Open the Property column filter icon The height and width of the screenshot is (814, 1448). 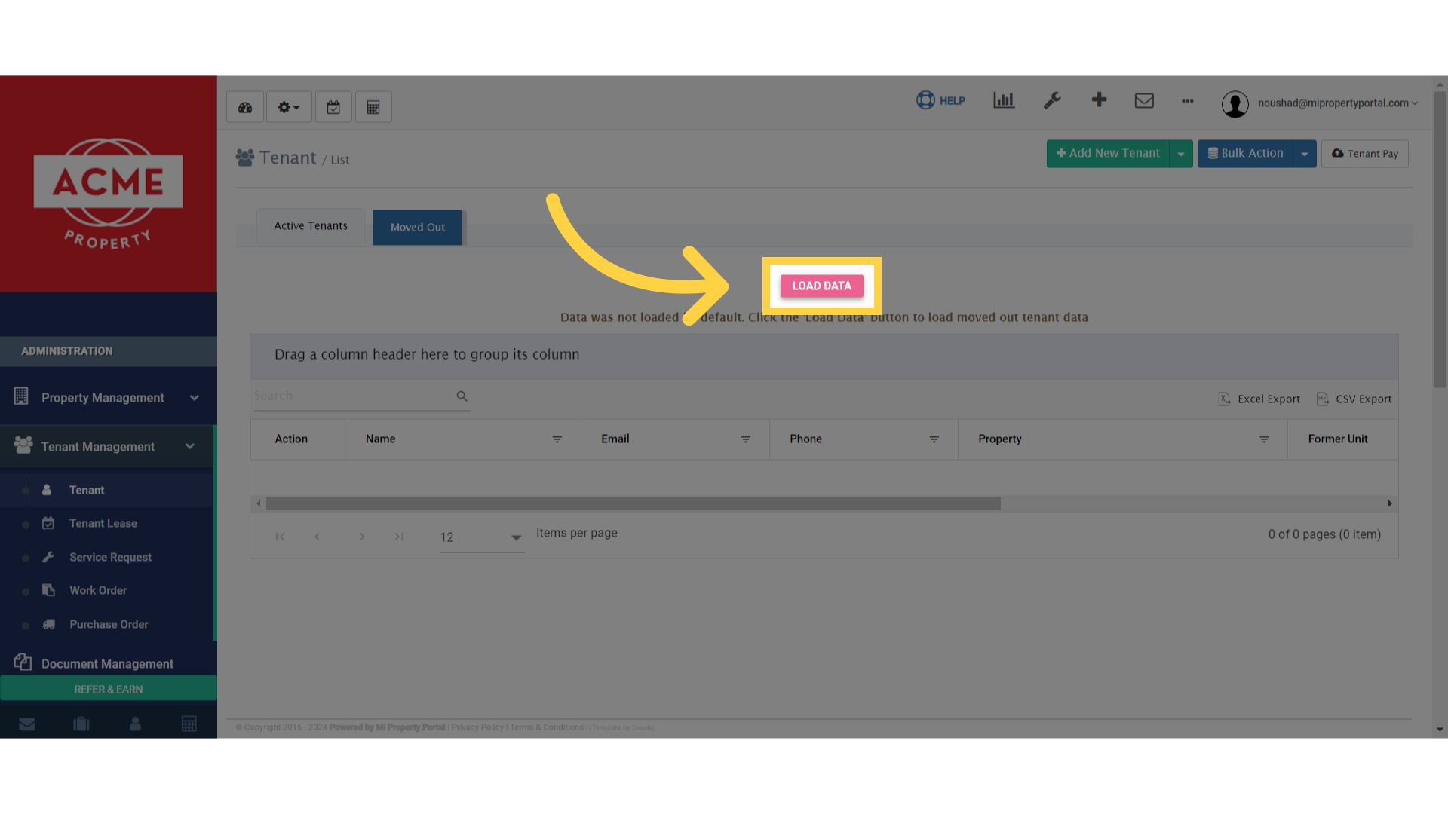(1264, 439)
